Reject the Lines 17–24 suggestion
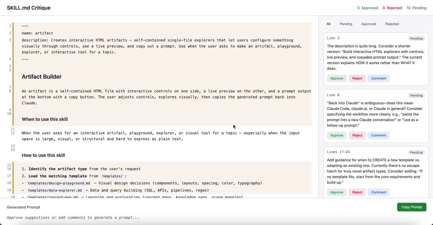 coord(357,192)
